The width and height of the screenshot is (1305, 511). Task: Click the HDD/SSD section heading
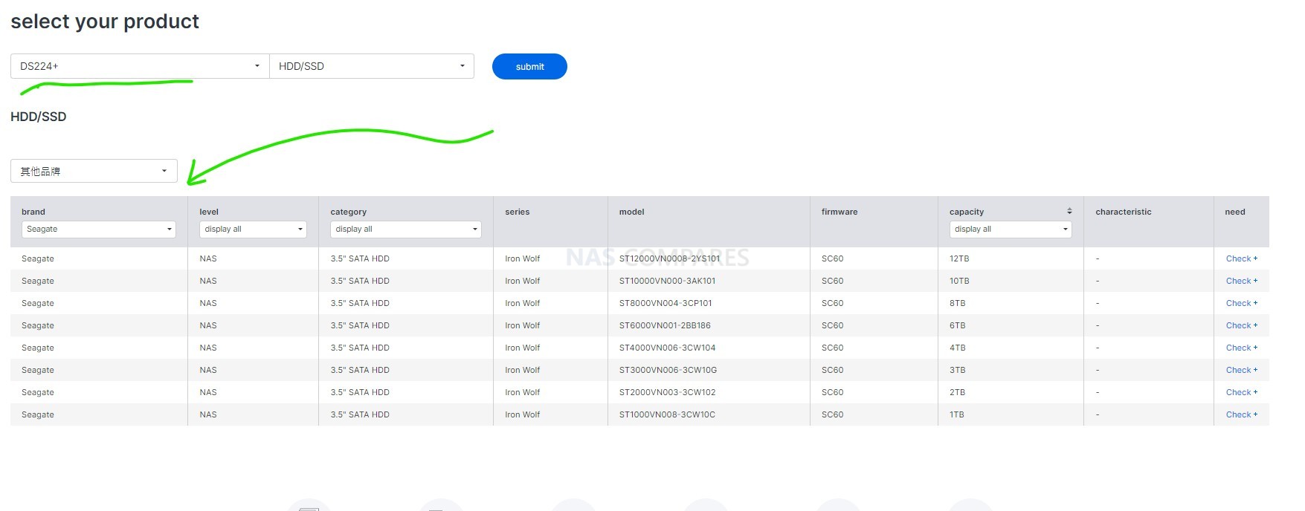pos(39,117)
